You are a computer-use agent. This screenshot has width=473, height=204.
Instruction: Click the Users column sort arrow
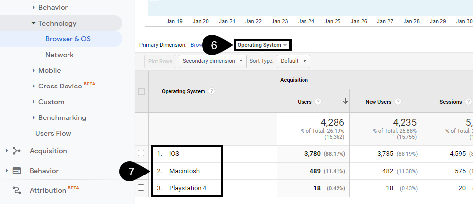345,102
